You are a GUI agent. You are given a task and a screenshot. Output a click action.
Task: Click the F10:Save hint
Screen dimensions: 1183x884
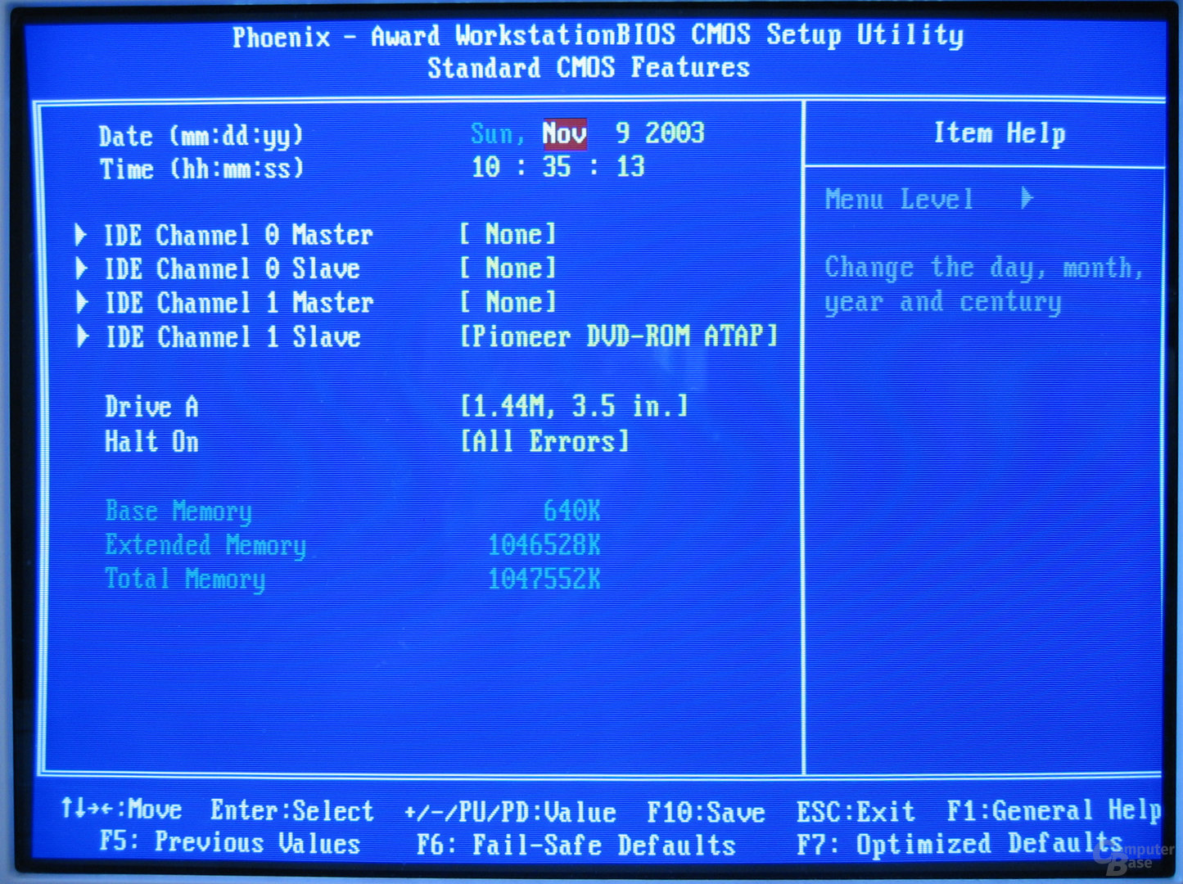point(706,812)
